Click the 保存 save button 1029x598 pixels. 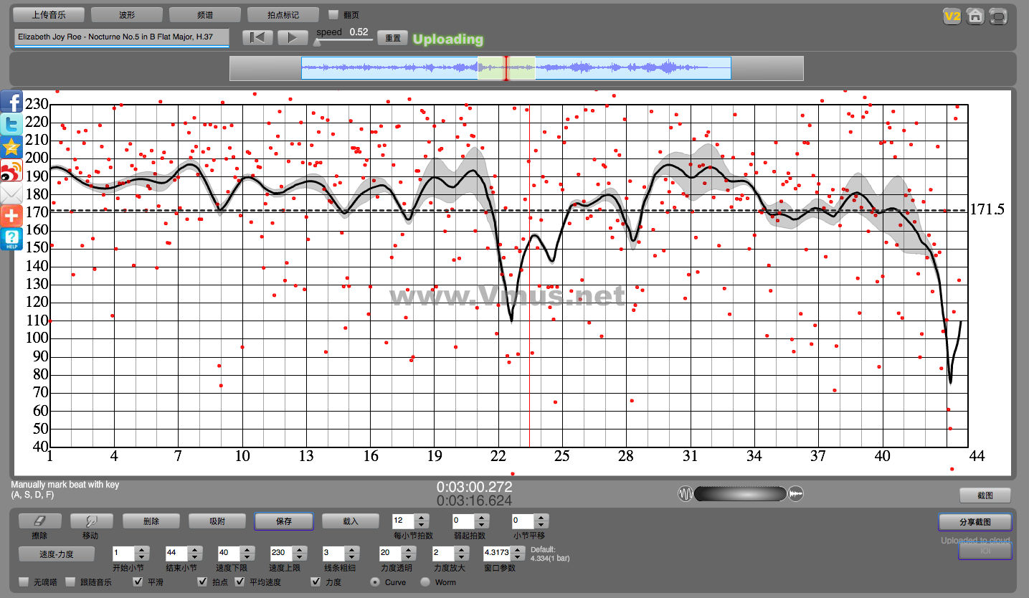[x=283, y=521]
